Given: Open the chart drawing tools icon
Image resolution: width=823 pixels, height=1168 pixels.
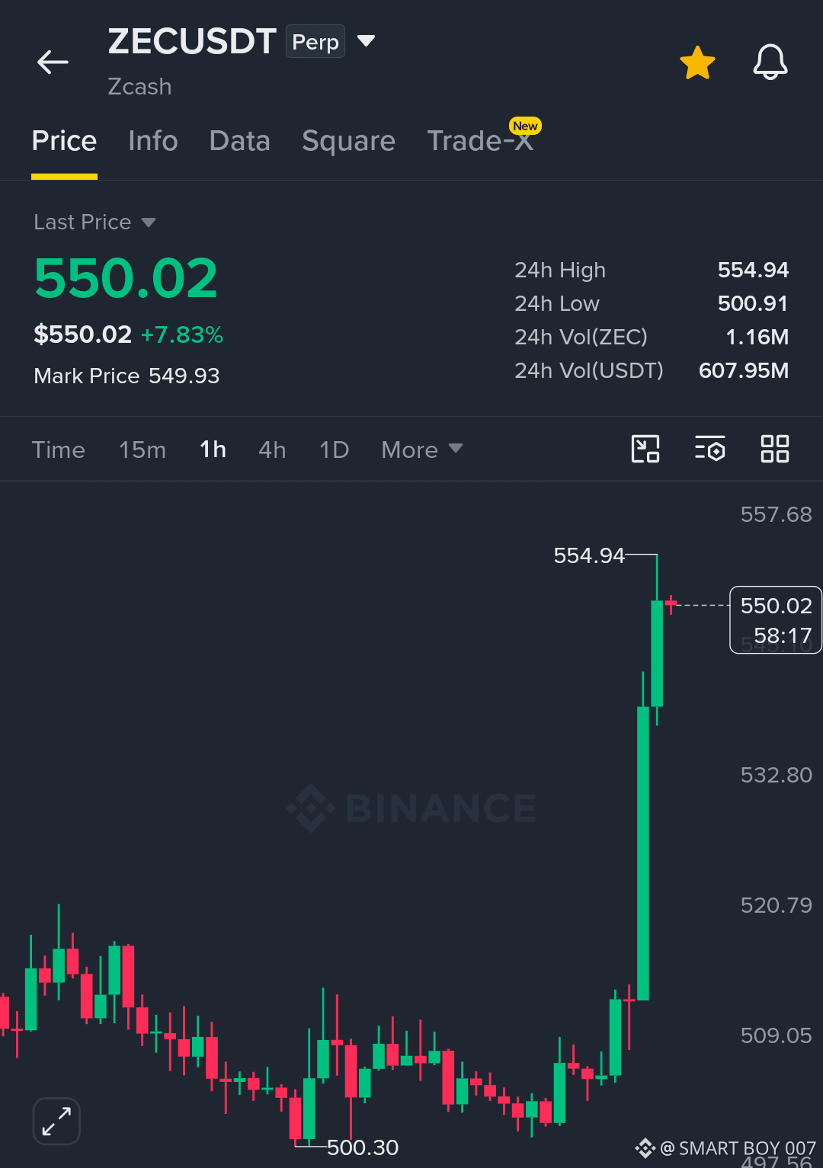Looking at the screenshot, I should pos(645,449).
